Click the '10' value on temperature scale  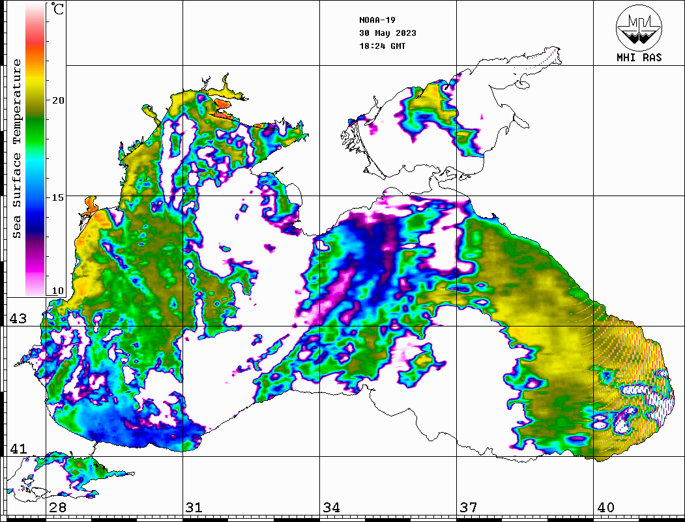tap(57, 291)
